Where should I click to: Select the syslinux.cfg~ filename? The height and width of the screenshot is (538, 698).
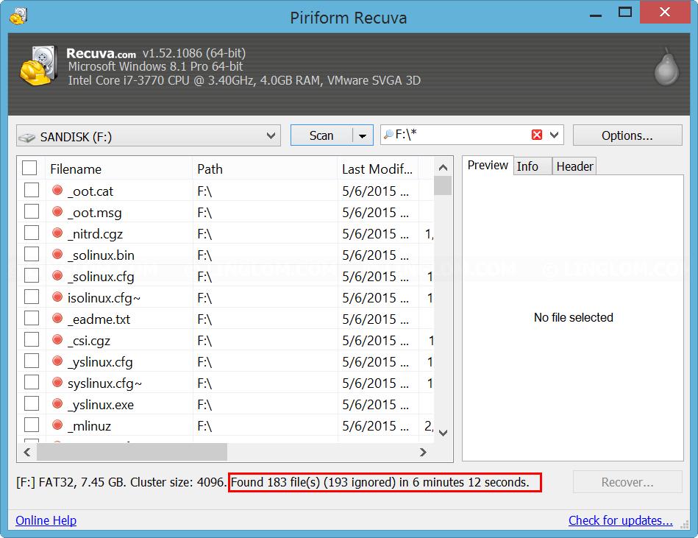point(104,383)
